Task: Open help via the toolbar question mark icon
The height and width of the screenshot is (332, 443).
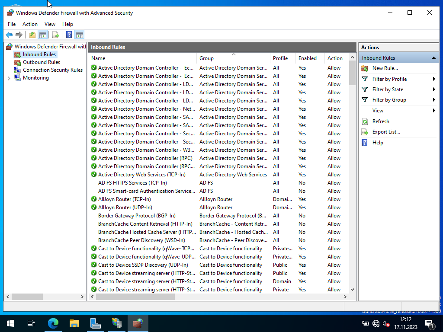Action: [x=69, y=35]
